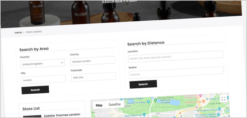Screen dimensions: 247x118
Task: Switch map to Satellite view
Action: coord(114,104)
